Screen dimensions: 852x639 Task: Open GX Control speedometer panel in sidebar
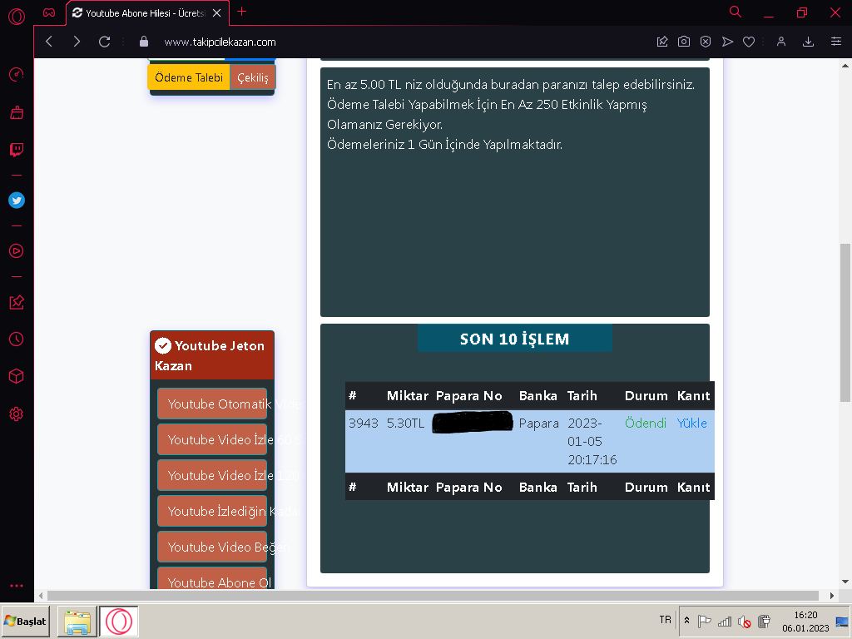click(x=17, y=75)
